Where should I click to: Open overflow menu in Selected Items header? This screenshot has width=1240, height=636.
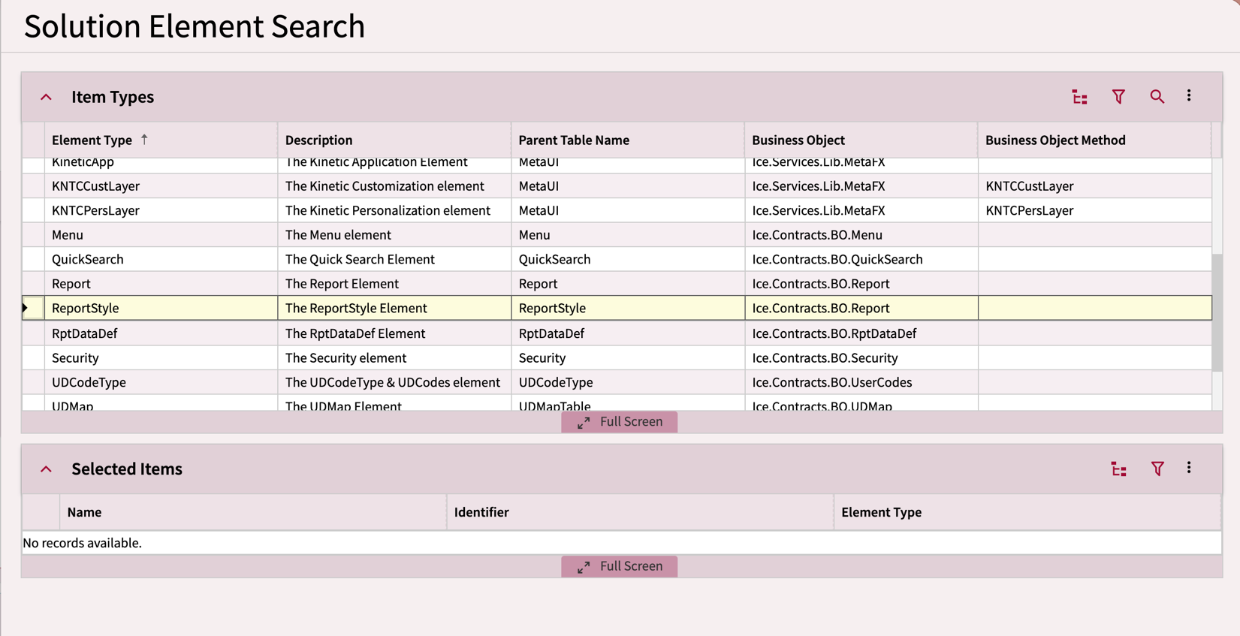[x=1189, y=469]
